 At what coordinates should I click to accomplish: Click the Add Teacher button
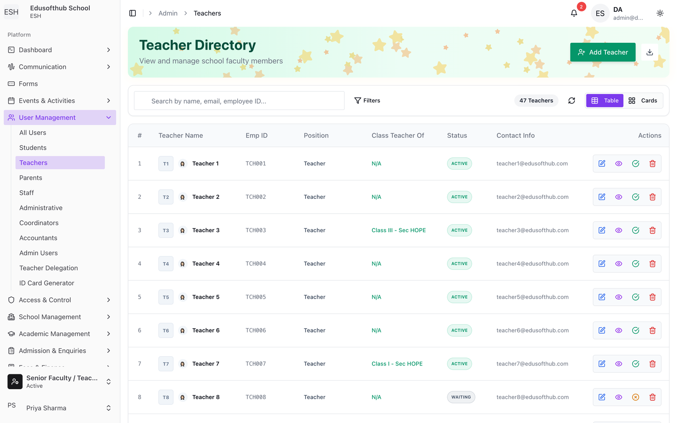[603, 52]
